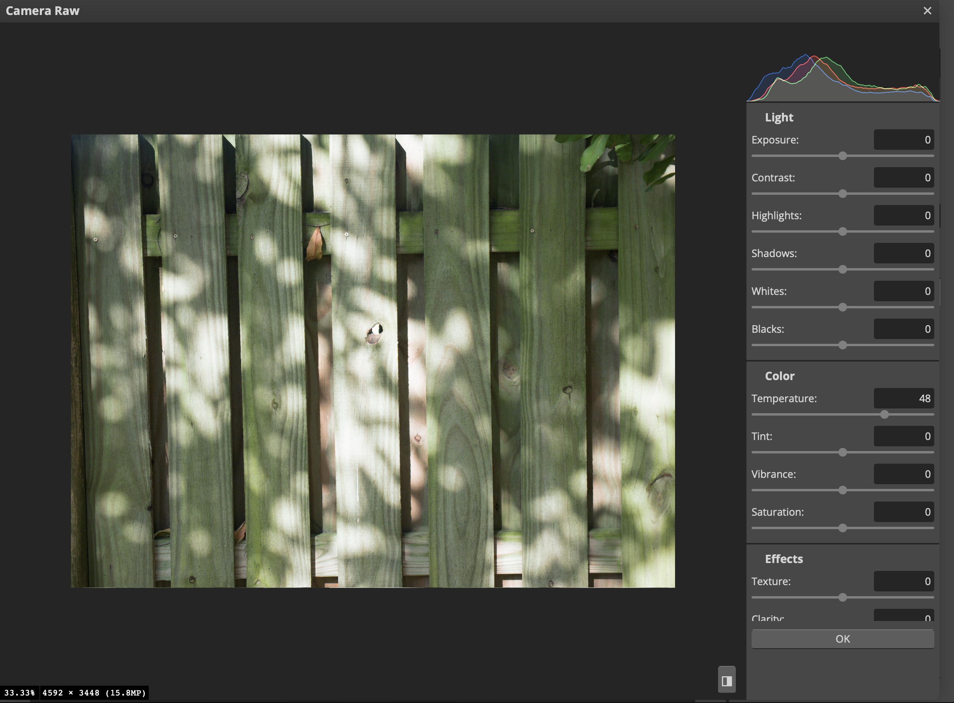Click the Exposure value field

[x=903, y=140]
